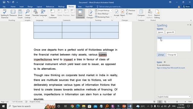Open the File menu

click(x=4, y=7)
